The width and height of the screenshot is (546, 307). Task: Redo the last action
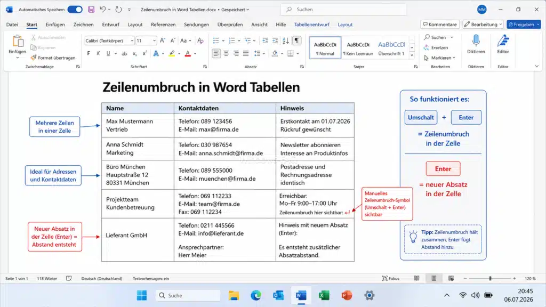pyautogui.click(x=119, y=10)
